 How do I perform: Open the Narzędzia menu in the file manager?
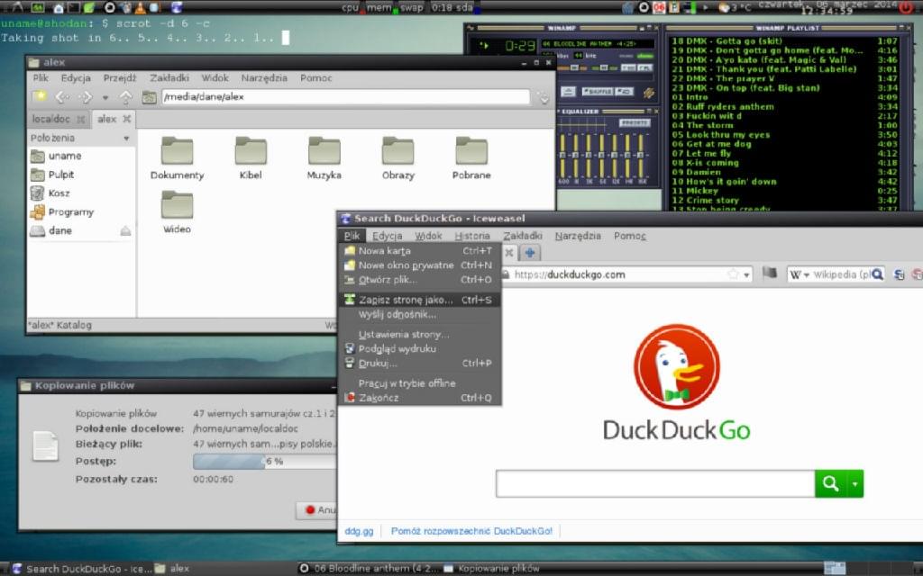(x=264, y=78)
